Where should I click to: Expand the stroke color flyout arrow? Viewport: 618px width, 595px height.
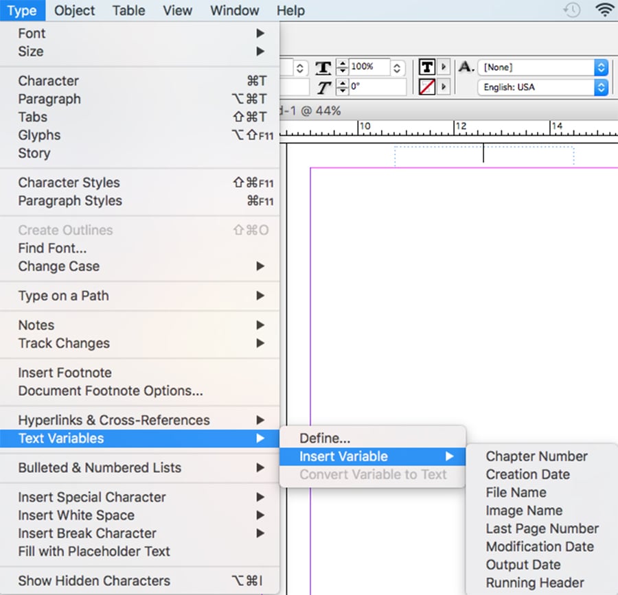point(444,87)
